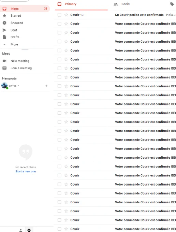176x232 pixels.
Task: Star the Su Courir pedido email
Action: [x=66, y=15]
